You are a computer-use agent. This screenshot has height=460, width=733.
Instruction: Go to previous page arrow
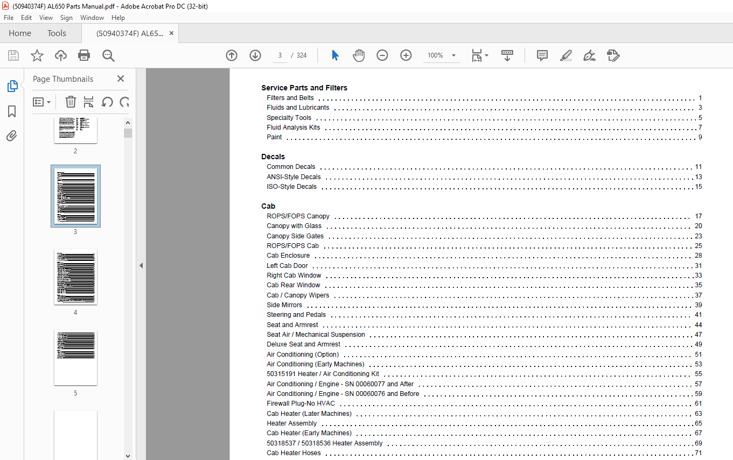[232, 55]
